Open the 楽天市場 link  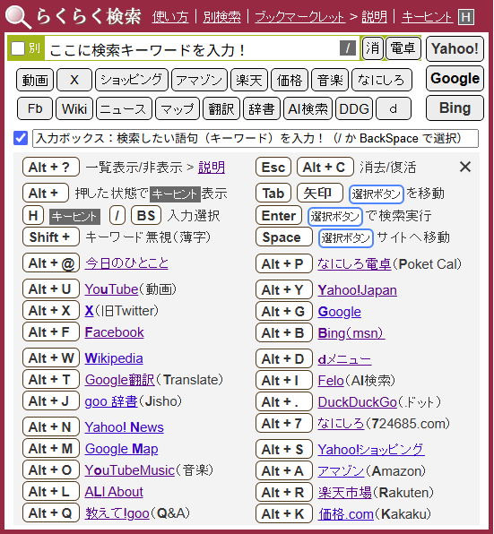pos(345,493)
